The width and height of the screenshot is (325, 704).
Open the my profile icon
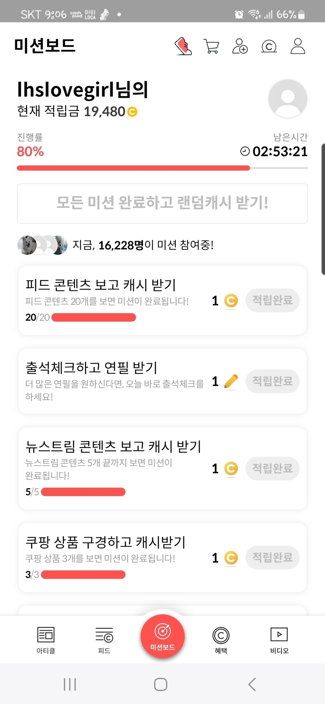pos(298,46)
